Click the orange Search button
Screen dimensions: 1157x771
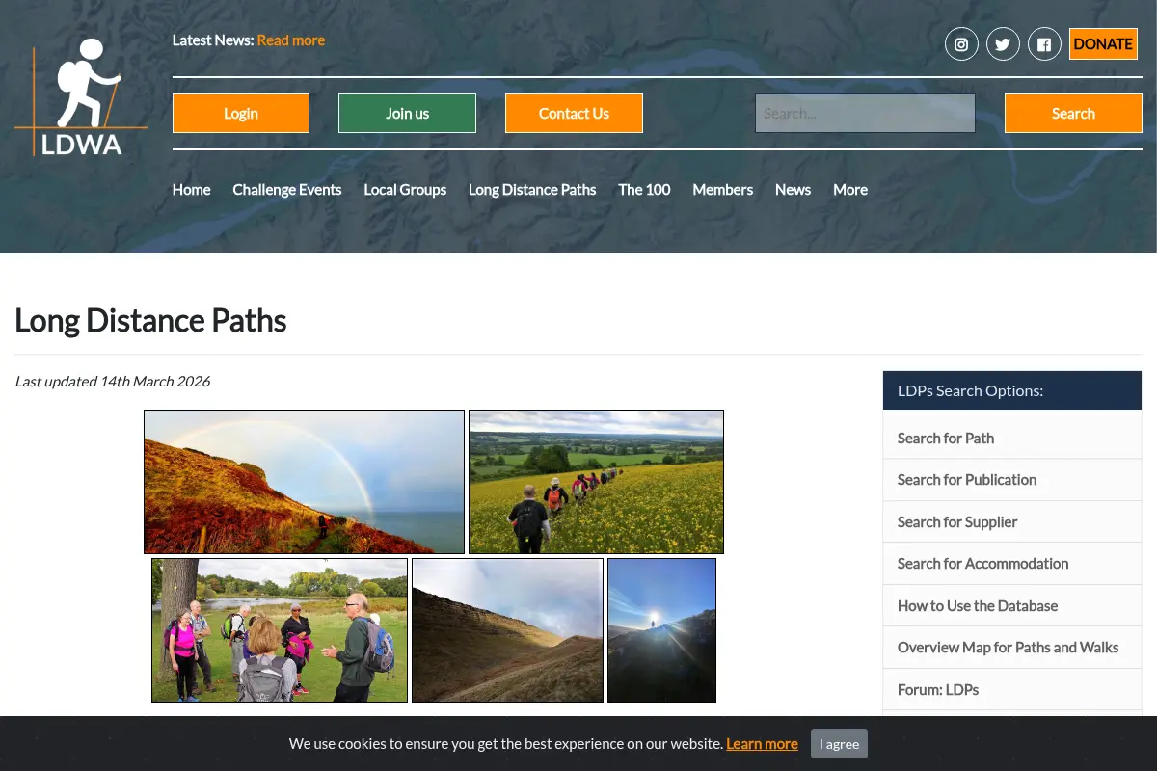tap(1073, 114)
